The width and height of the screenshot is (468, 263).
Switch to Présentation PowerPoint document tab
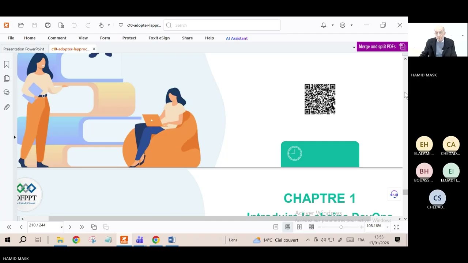coord(24,49)
